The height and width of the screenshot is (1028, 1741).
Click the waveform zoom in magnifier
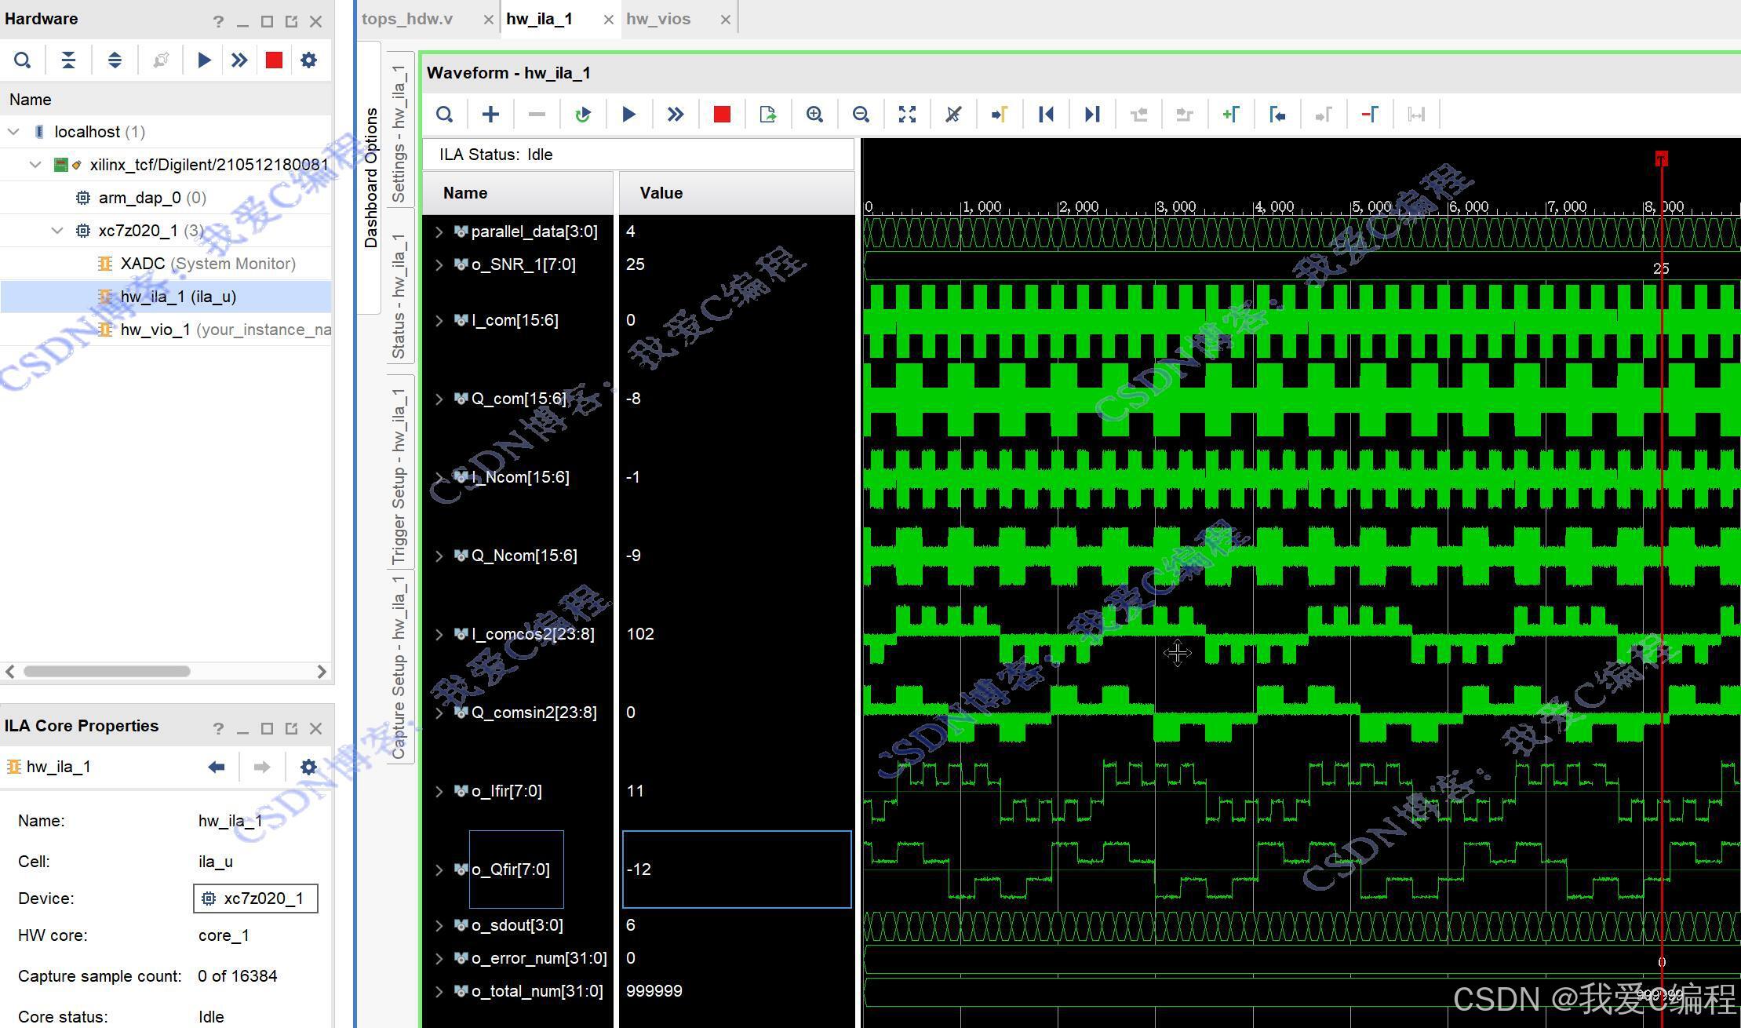[814, 115]
